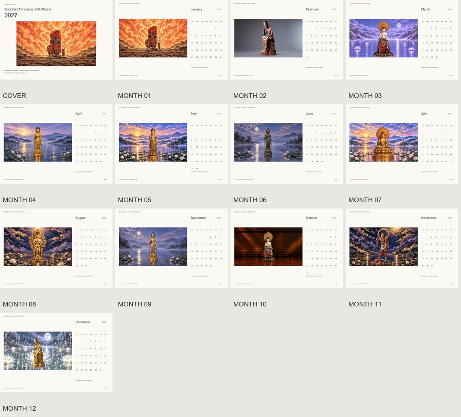Image resolution: width=461 pixels, height=417 pixels.
Task: Open the October calendar page
Action: (287, 248)
